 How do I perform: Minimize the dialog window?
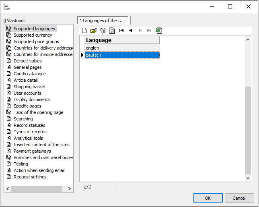pos(212,6)
